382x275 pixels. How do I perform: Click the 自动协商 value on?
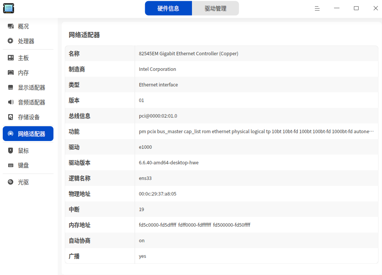coord(142,241)
